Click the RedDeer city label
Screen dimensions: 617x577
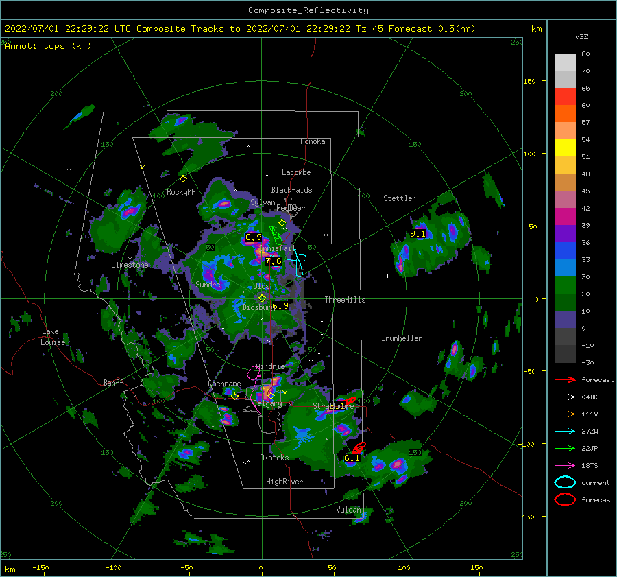point(291,208)
